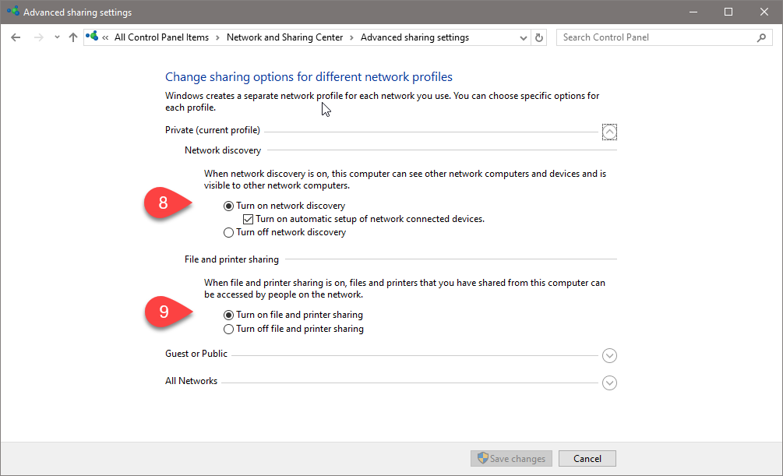Select Turn on file and printer sharing
783x476 pixels.
[x=228, y=316]
